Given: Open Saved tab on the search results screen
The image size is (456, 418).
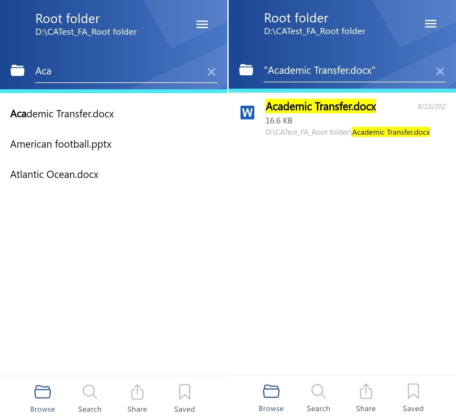Looking at the screenshot, I should 413,397.
